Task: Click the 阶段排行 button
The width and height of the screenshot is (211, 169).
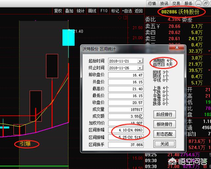Action: (165, 115)
